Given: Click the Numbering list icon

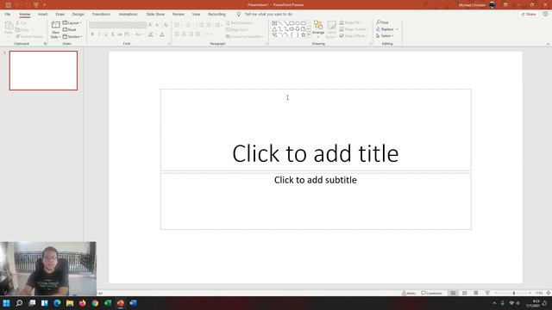Looking at the screenshot, I should tap(188, 25).
